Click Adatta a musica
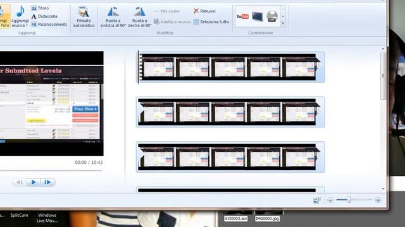Screen dimensions: 405x227 172,22
